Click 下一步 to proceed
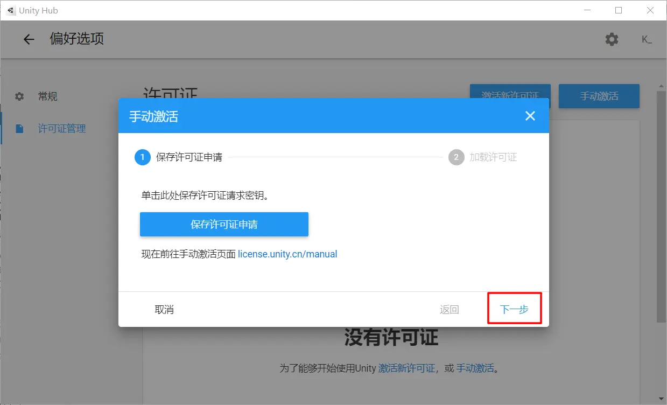This screenshot has height=405, width=667. point(514,310)
